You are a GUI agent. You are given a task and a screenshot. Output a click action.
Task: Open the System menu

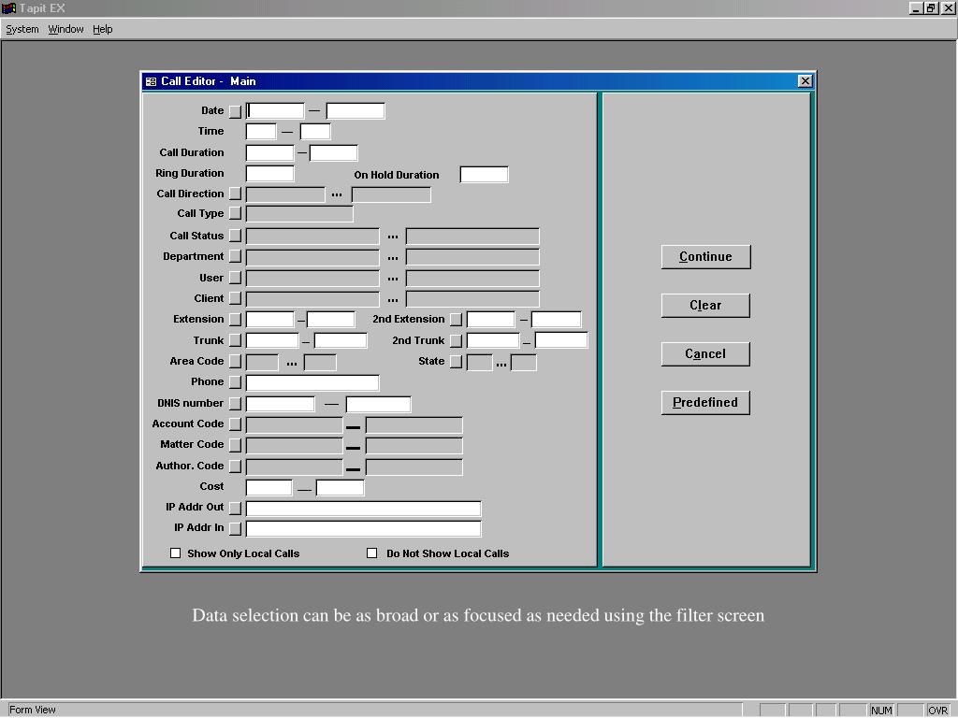point(22,29)
